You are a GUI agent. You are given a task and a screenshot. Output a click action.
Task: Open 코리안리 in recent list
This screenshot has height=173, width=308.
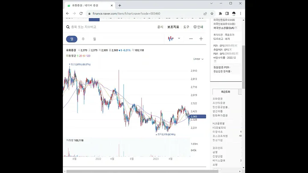click(218, 148)
